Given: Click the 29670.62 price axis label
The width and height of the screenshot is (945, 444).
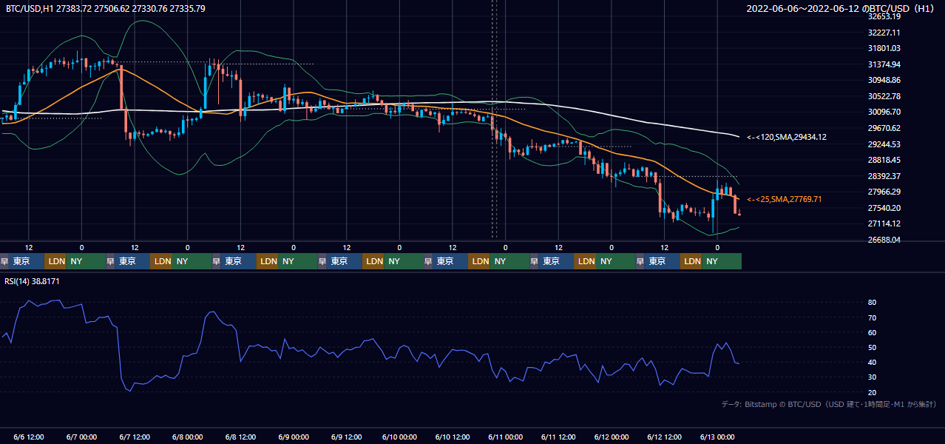Looking at the screenshot, I should pyautogui.click(x=884, y=128).
